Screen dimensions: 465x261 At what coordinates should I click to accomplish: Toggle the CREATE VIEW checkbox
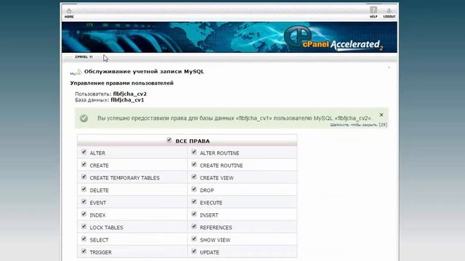[194, 177]
